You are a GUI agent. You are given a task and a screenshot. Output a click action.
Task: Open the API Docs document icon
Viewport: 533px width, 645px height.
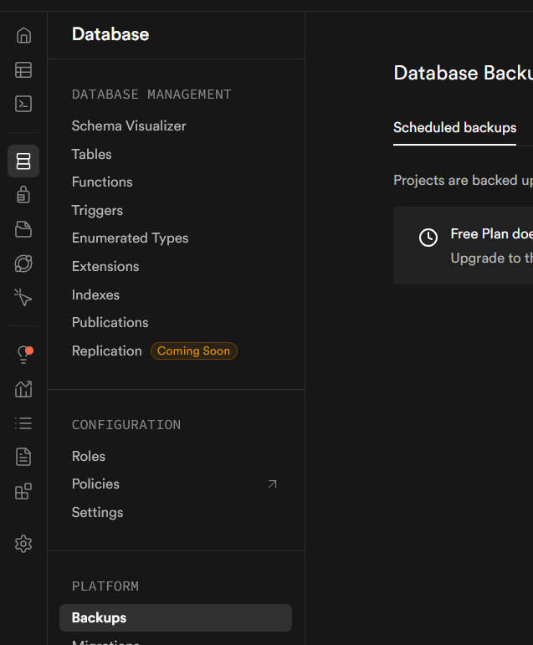23,457
